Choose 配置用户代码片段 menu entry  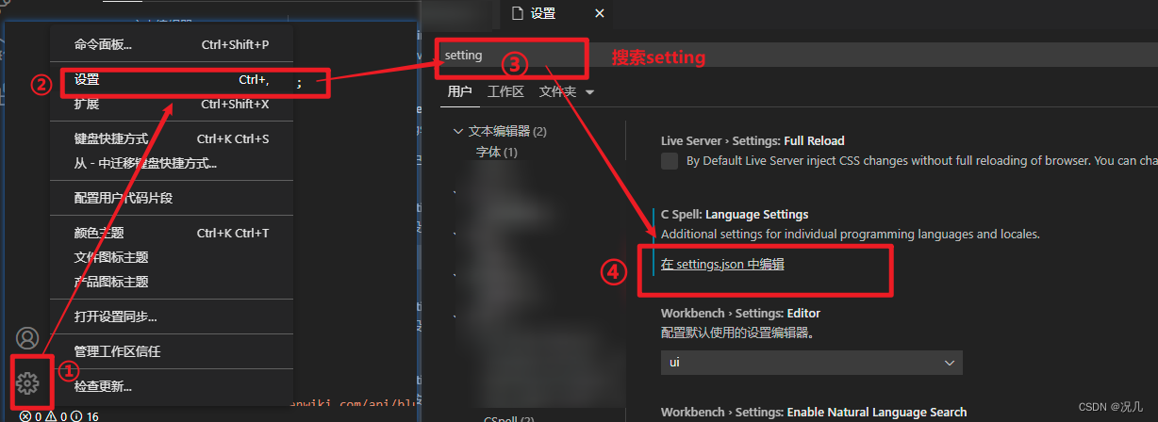pos(172,198)
